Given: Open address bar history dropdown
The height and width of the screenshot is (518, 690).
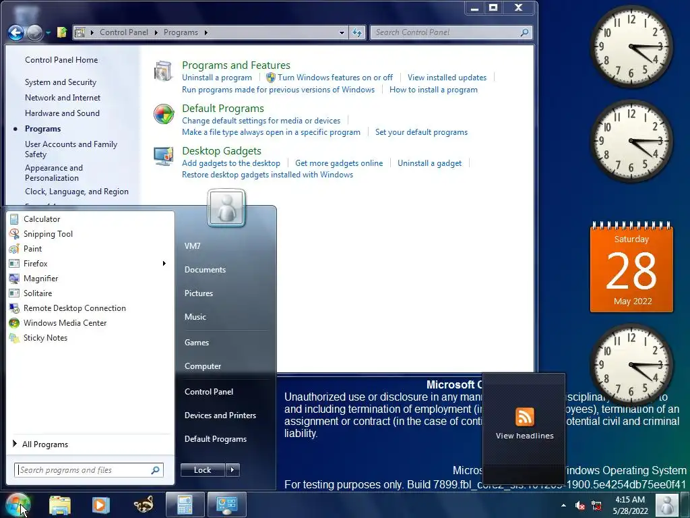Looking at the screenshot, I should tap(342, 32).
